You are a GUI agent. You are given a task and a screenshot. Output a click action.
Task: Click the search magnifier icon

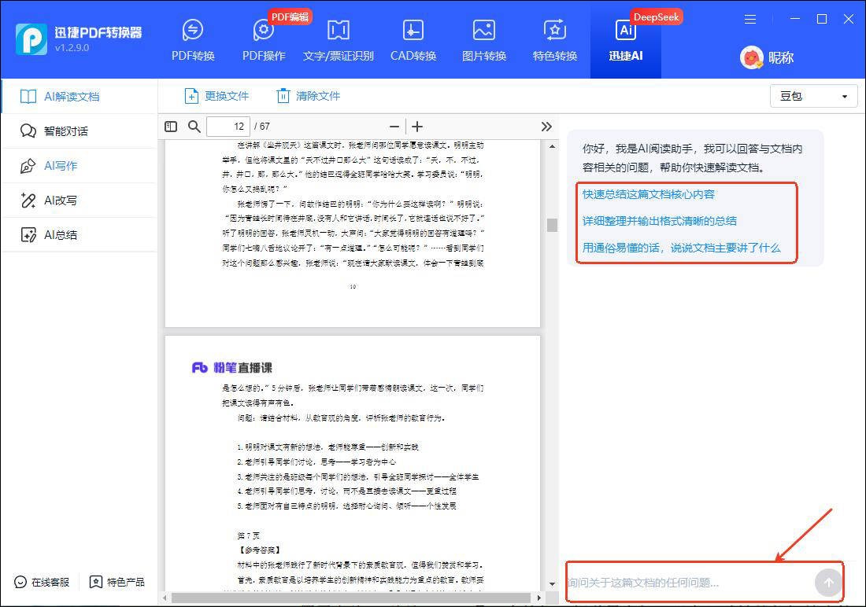click(194, 126)
